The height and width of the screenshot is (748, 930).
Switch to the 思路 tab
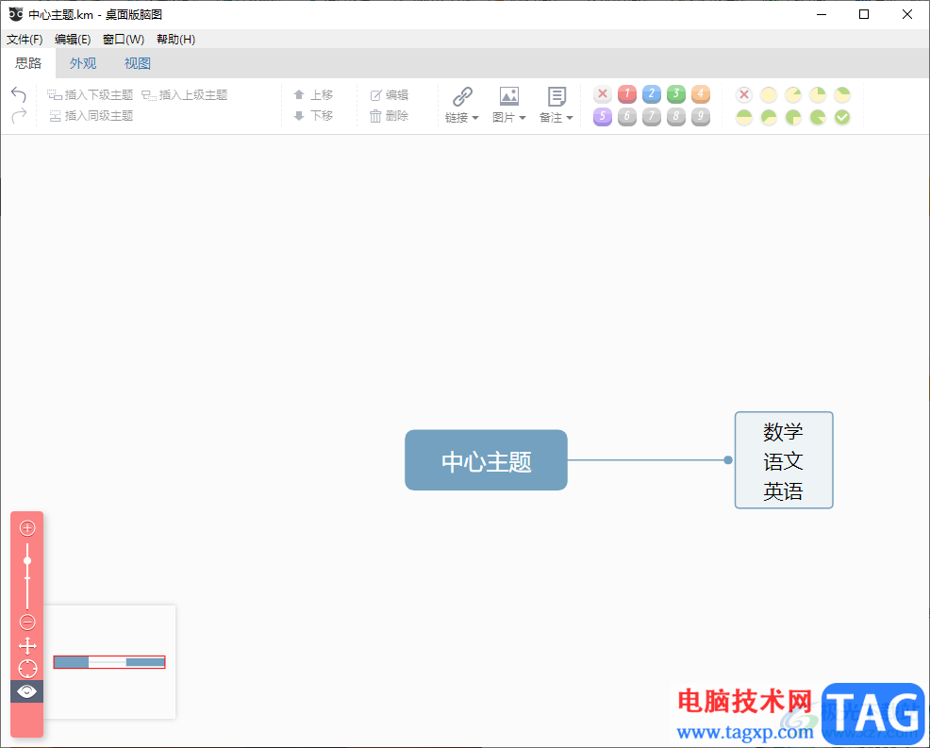[x=28, y=63]
